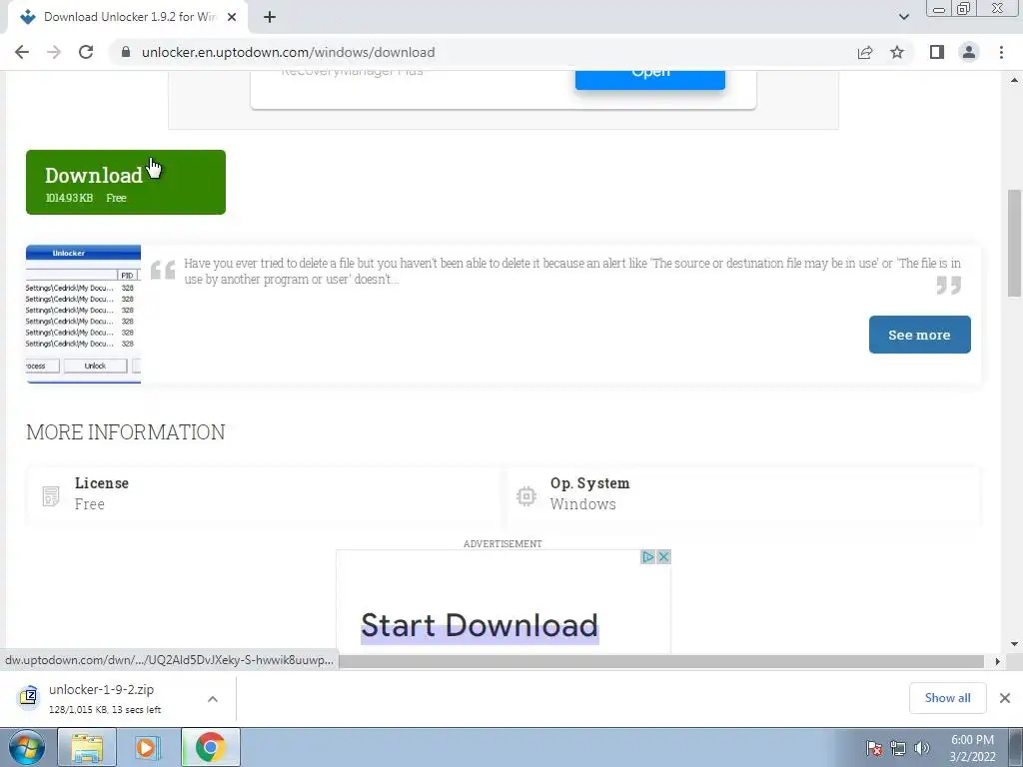Click the address bar URL
1023x767 pixels.
[289, 52]
